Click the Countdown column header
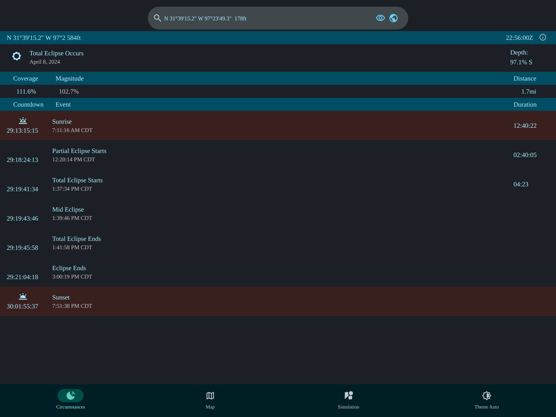Screen dimensions: 556x417 tap(28, 105)
